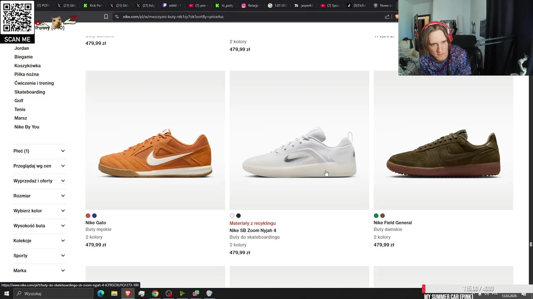This screenshot has width=533, height=299.
Task: Select the green swatch for Nike Field General
Action: point(376,216)
